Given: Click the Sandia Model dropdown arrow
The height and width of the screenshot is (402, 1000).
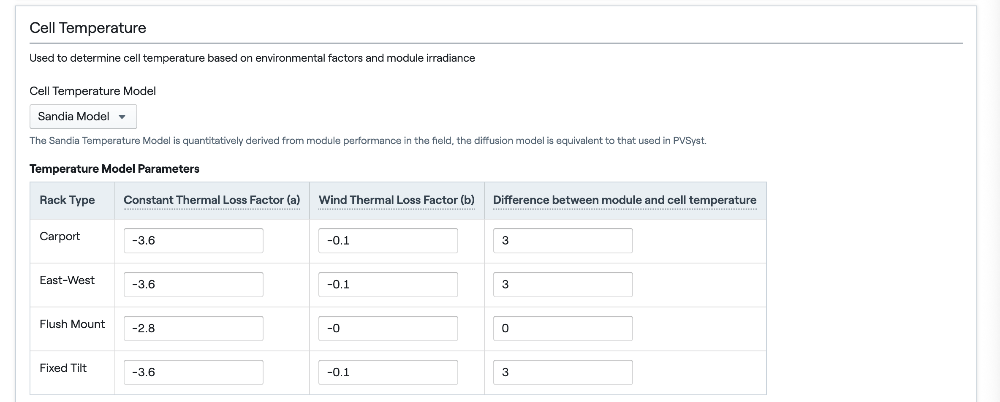Looking at the screenshot, I should (x=122, y=117).
